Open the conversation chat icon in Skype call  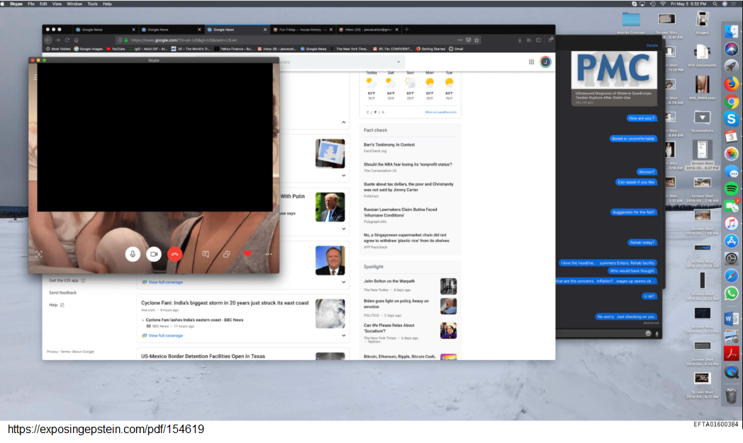tap(205, 254)
